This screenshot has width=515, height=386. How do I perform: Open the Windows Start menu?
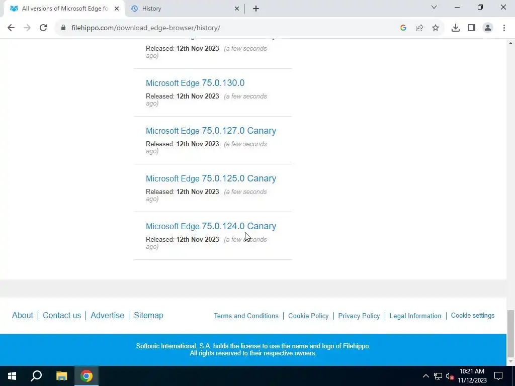coord(12,376)
